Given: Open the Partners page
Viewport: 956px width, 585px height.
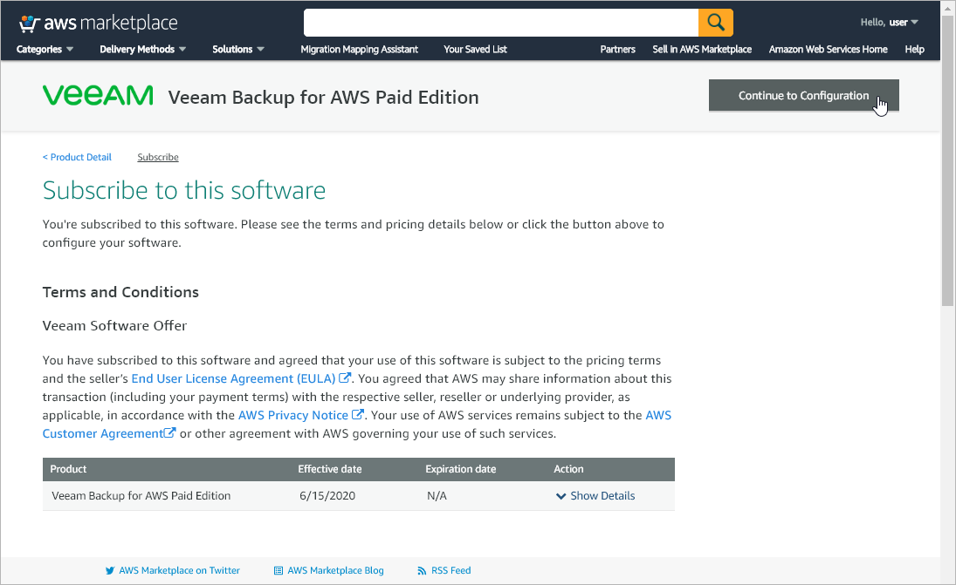Looking at the screenshot, I should [x=617, y=50].
